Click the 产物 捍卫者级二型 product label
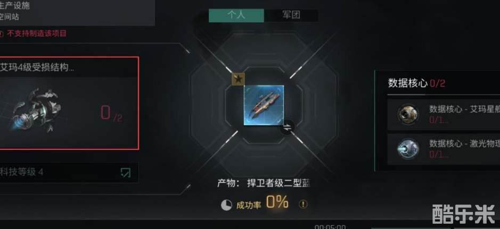The width and height of the screenshot is (500, 229). (264, 183)
